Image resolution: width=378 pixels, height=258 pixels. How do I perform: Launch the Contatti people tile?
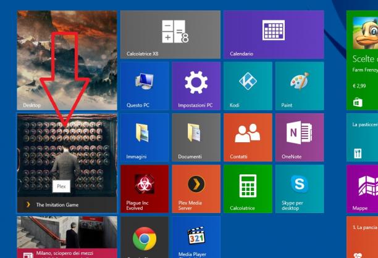tap(248, 137)
